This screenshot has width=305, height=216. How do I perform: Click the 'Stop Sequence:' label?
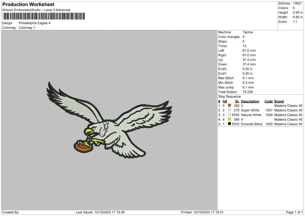230,97
